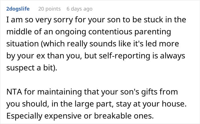The height and width of the screenshot is (124, 200).
Task: Click the word suspect in first paragraph
Action: [x=19, y=68]
